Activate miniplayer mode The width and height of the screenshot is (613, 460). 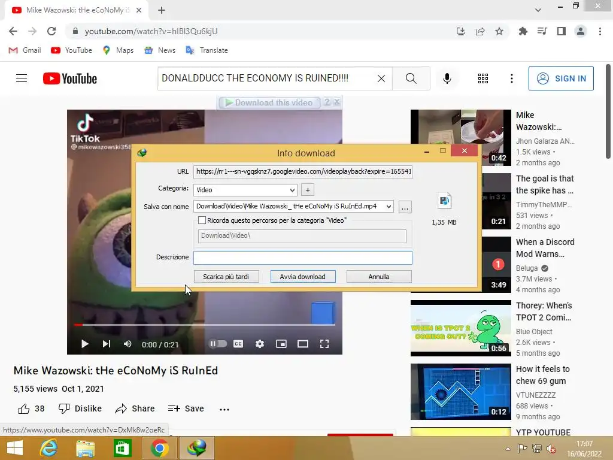281,344
